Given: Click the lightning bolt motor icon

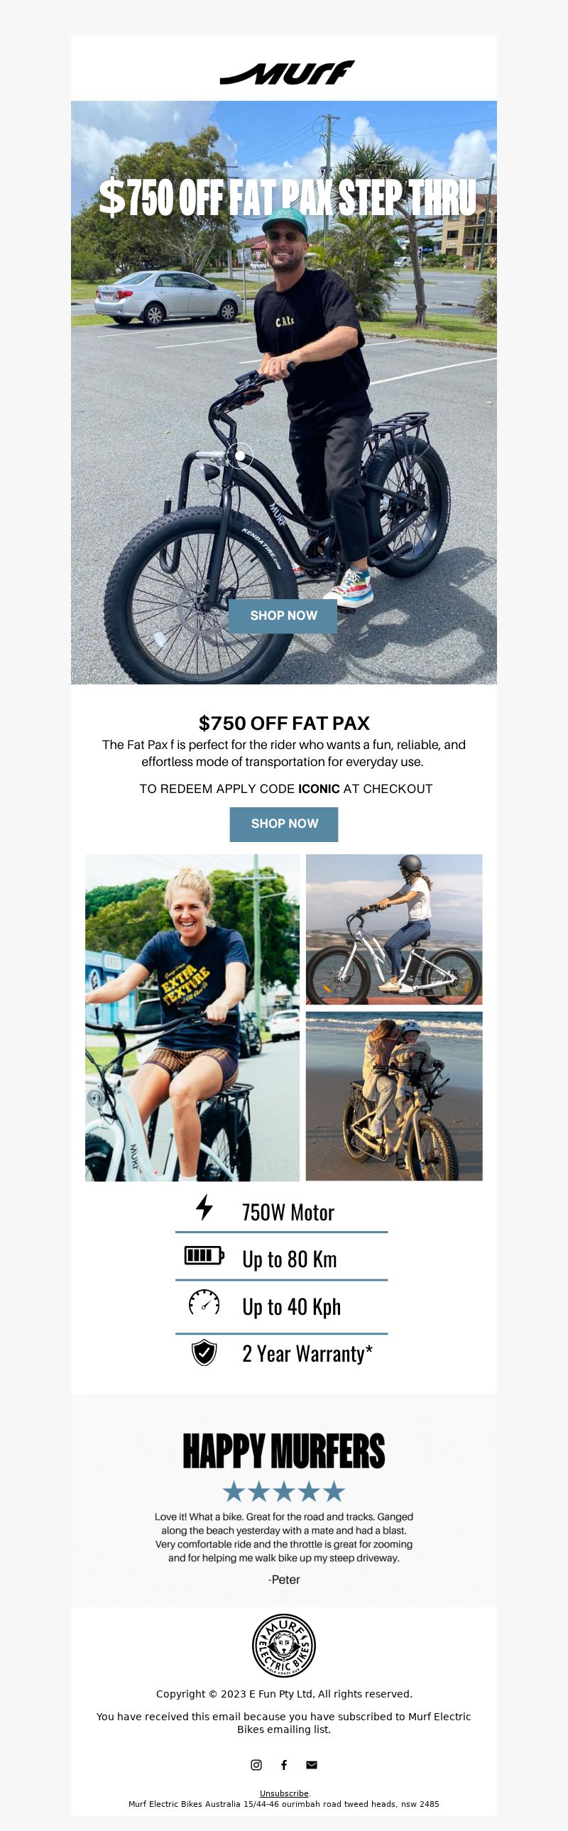Looking at the screenshot, I should (204, 1207).
